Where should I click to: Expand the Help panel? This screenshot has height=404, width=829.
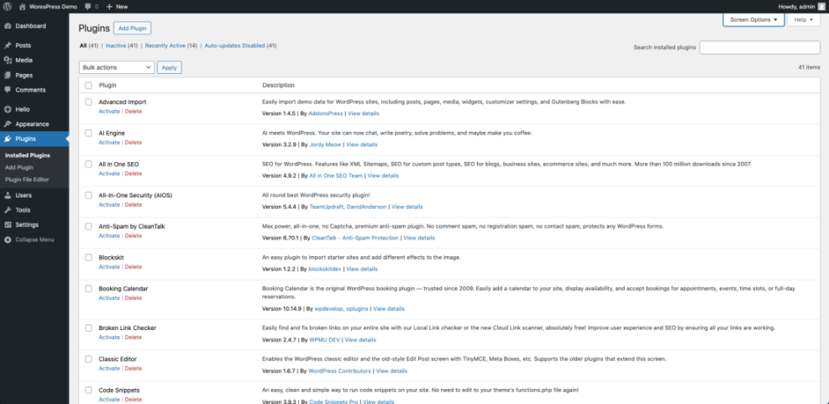point(804,19)
